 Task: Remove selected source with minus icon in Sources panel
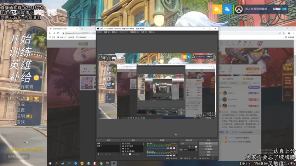127,154
